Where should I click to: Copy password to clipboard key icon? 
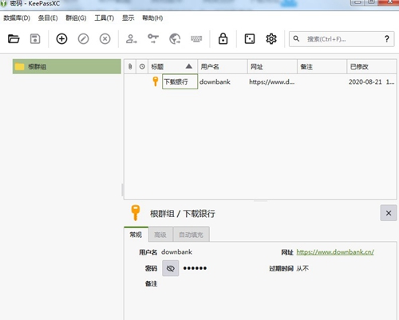click(153, 39)
